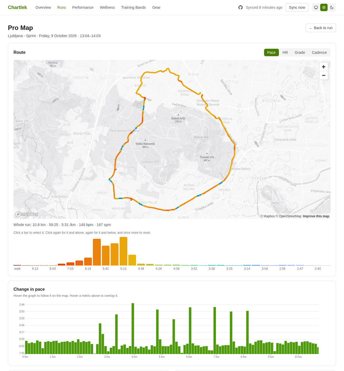Image resolution: width=344 pixels, height=371 pixels.
Task: Click the 'Pro Map' page heading
Action: (20, 28)
